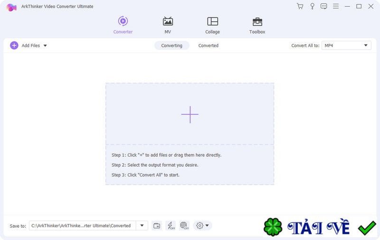Show the Converted list
Screen dimensions: 380x240
point(209,45)
